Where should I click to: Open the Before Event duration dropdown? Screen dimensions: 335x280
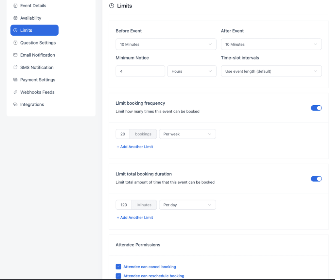click(x=166, y=44)
